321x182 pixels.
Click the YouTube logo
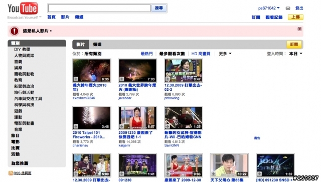pyautogui.click(x=23, y=9)
